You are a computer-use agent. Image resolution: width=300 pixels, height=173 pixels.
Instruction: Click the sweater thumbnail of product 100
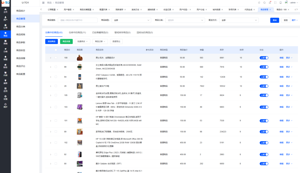click(80, 58)
